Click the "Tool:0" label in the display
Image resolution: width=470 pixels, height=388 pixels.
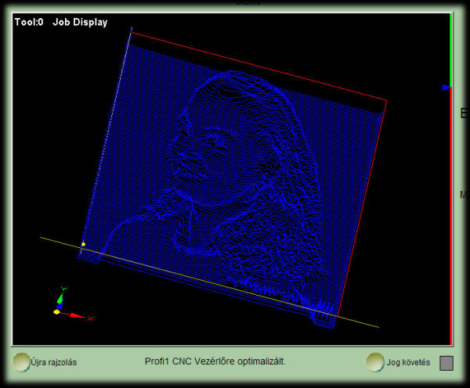(29, 22)
